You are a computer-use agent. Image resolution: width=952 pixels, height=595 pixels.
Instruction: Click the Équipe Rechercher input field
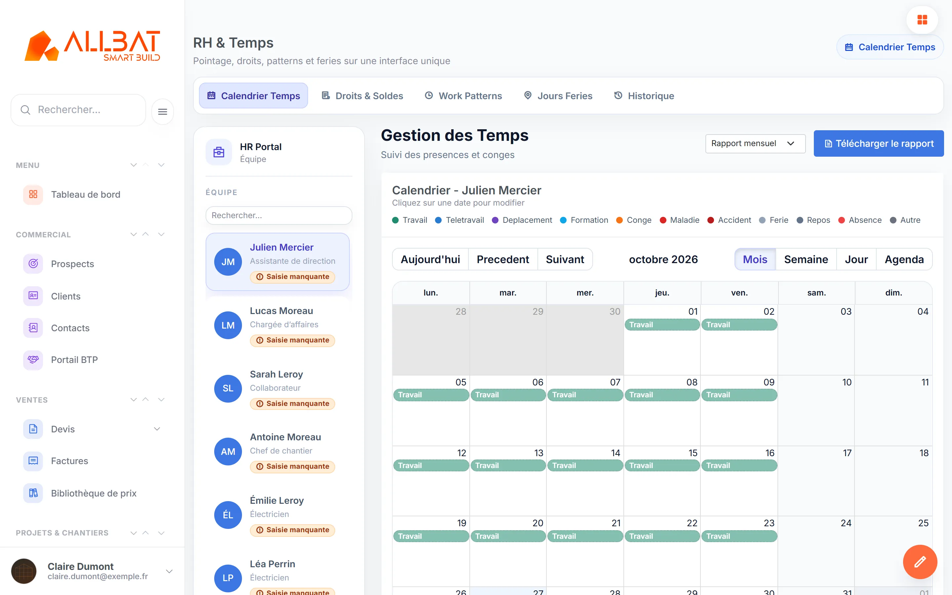(x=279, y=215)
